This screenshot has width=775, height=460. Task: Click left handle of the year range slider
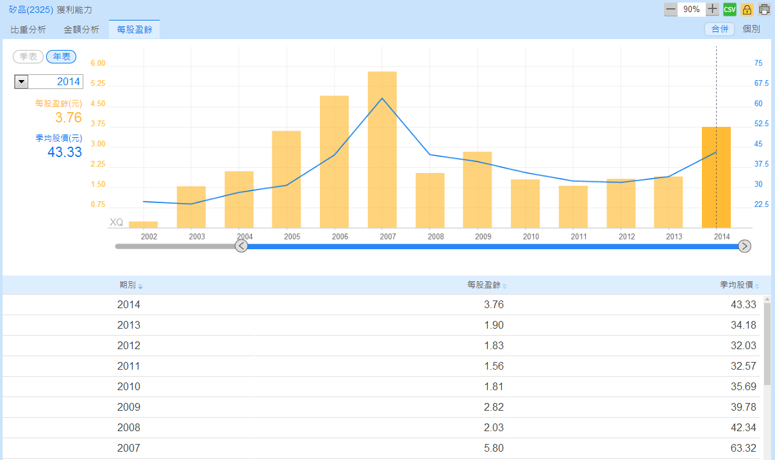click(x=242, y=246)
